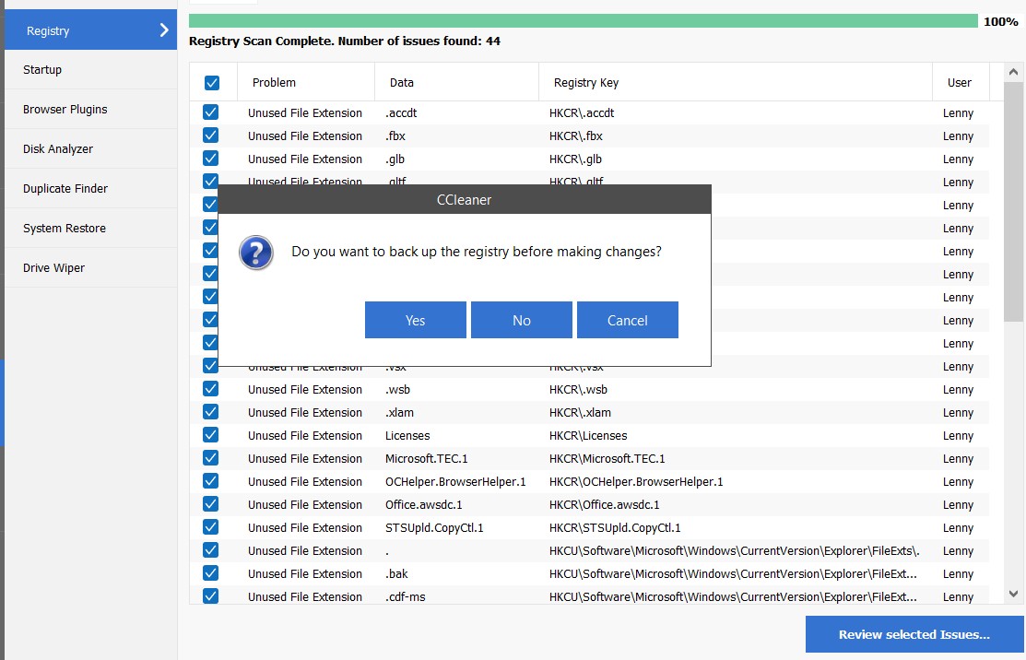
Task: Cancel the CCleaner backup prompt
Action: [x=628, y=320]
